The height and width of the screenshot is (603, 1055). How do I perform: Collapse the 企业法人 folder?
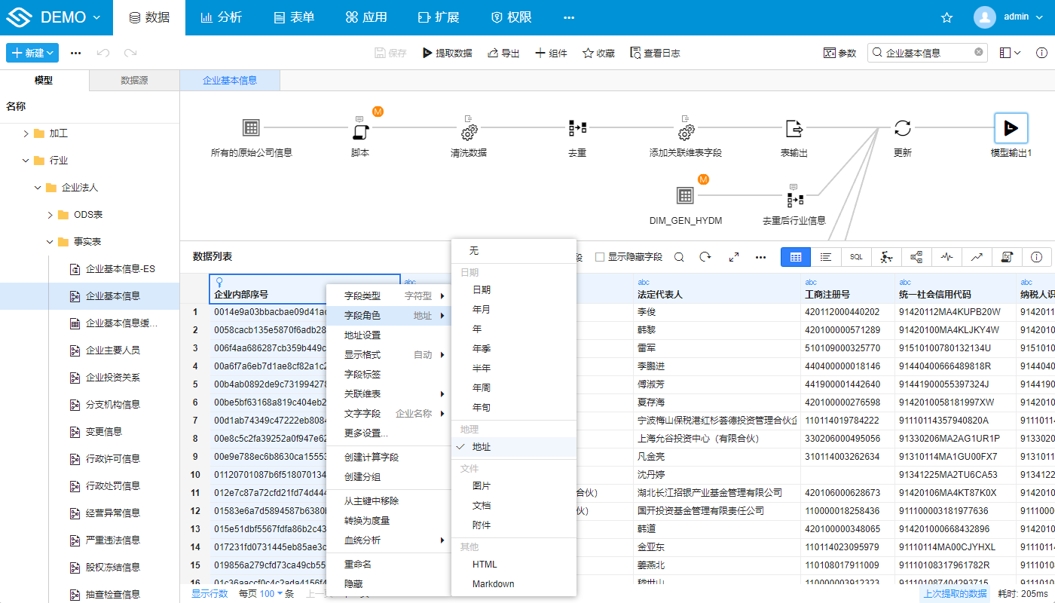click(x=38, y=188)
